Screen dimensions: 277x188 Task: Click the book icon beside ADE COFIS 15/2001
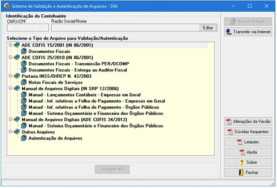17,45
